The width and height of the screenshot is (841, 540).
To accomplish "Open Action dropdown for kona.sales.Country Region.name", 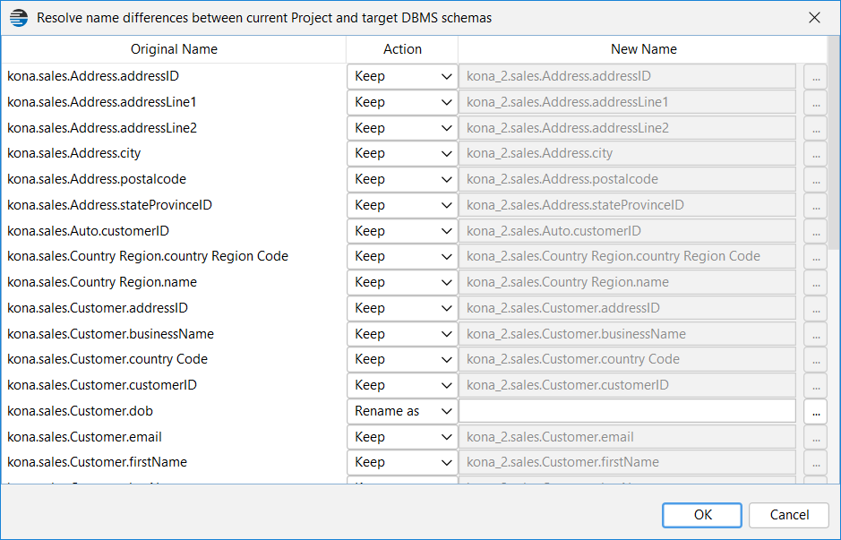I will click(402, 282).
